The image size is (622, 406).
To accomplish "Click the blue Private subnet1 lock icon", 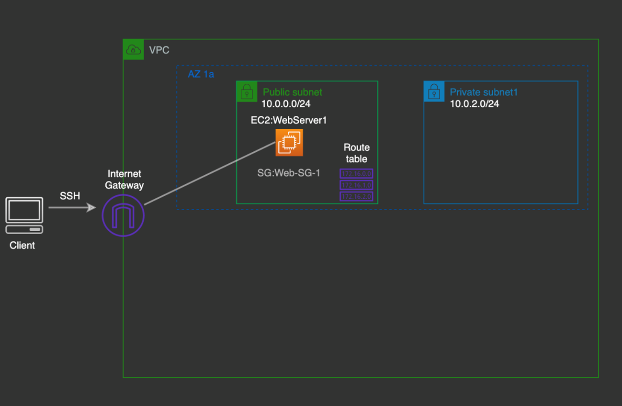I will coord(434,91).
